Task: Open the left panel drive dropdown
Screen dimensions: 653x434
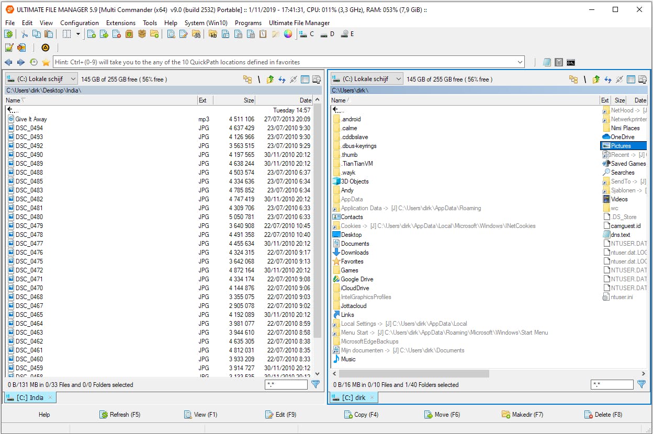Action: click(41, 79)
